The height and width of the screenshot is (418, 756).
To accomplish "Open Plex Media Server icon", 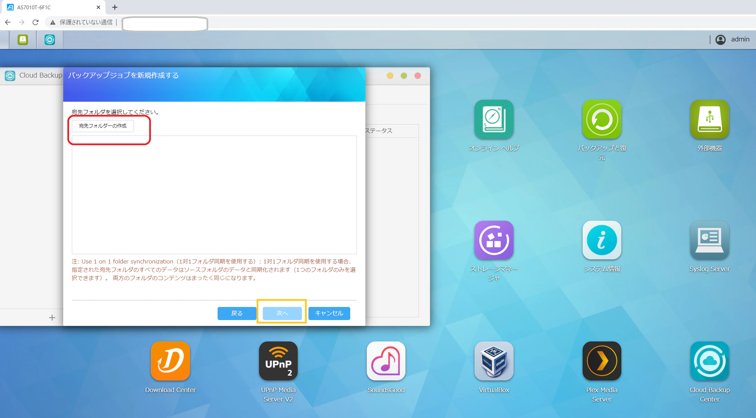I will [x=602, y=361].
